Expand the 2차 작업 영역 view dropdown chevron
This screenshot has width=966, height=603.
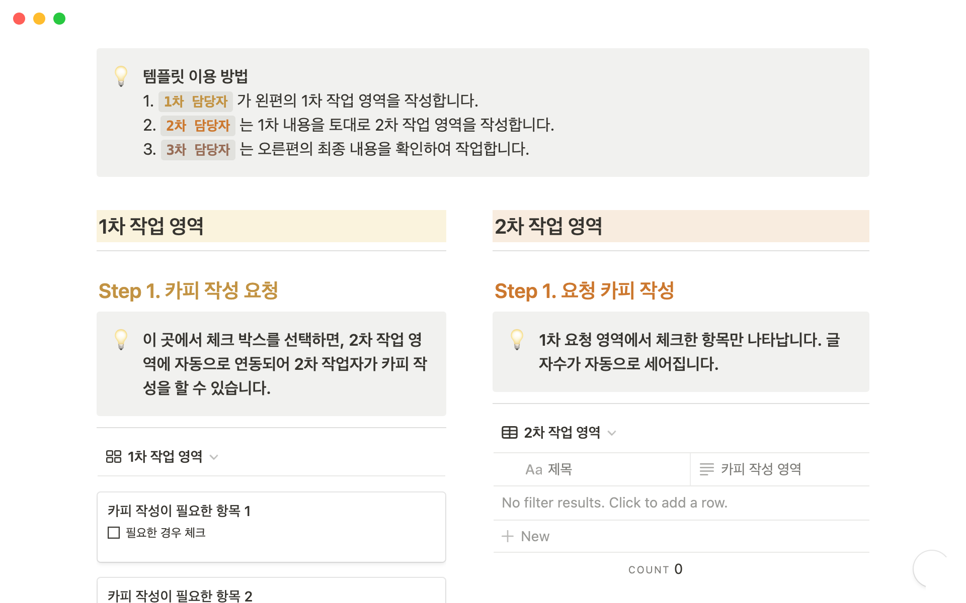tap(612, 433)
